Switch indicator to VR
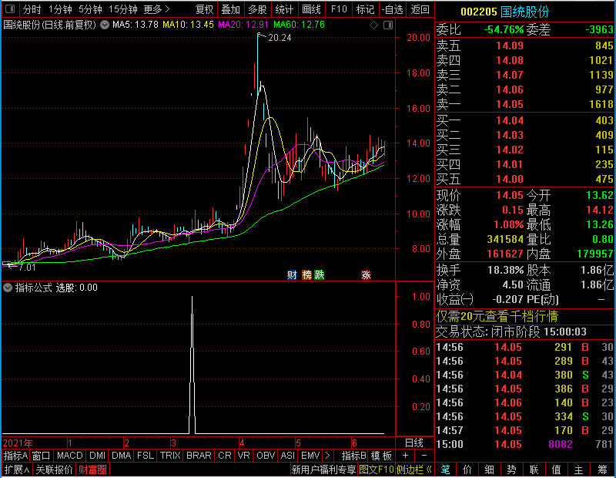This screenshot has width=616, height=478. [244, 456]
